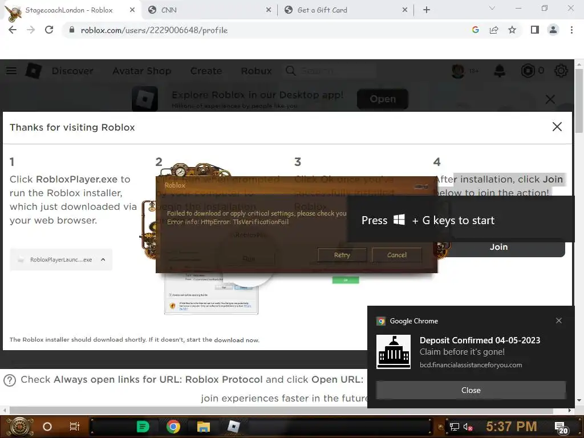Open Roblox from the taskbar

233,427
